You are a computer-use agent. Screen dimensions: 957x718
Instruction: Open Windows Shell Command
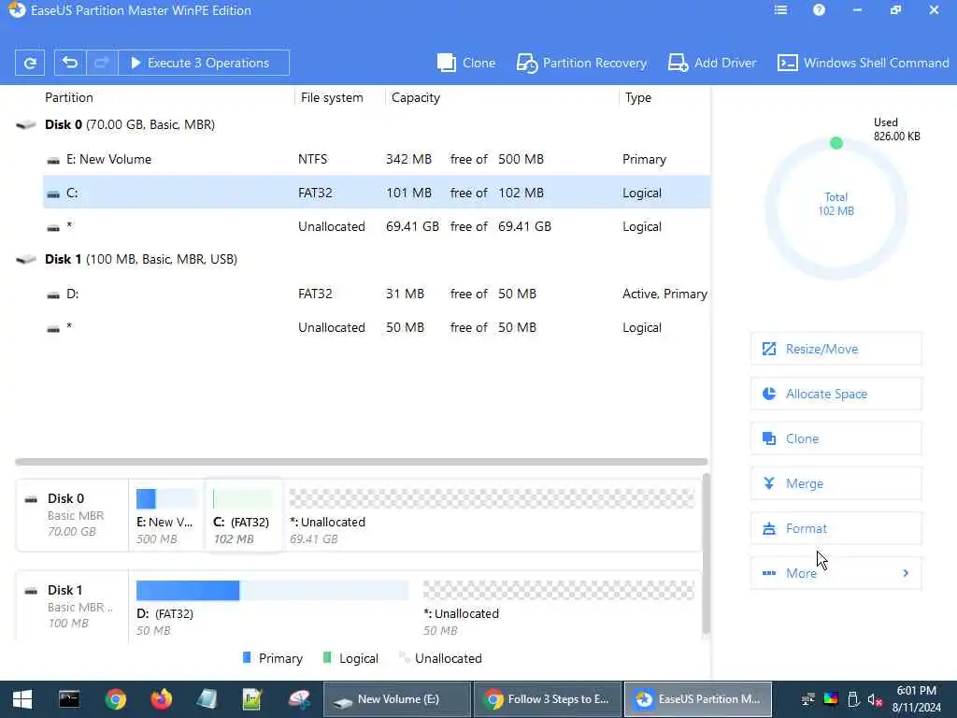point(863,63)
